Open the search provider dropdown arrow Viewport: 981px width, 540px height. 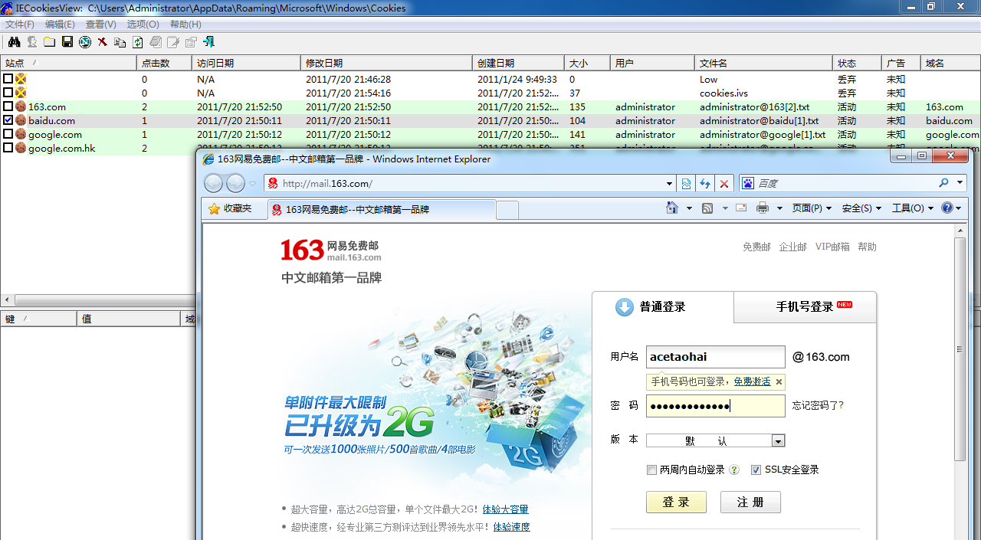[x=960, y=183]
